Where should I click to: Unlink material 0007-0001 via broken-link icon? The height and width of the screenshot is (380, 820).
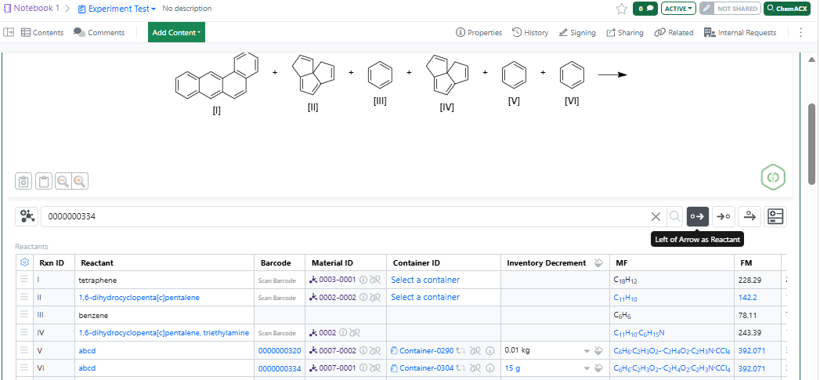click(375, 368)
